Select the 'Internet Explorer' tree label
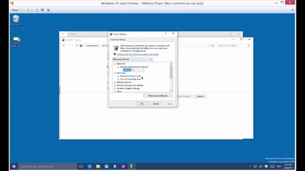305x171 pixels. (124, 82)
